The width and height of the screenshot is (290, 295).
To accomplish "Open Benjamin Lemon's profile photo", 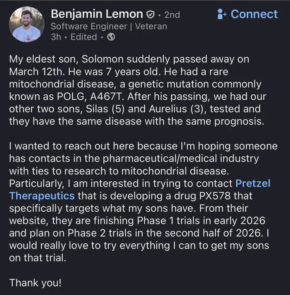I will (x=27, y=24).
